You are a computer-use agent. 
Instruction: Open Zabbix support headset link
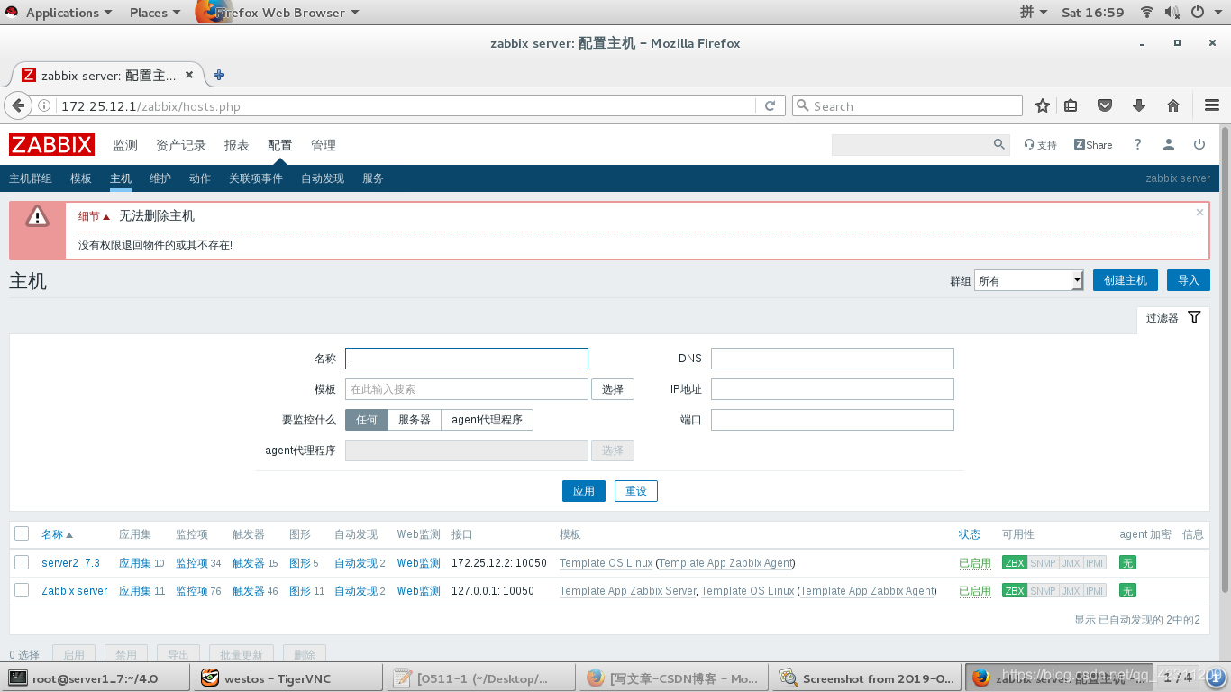(1040, 145)
